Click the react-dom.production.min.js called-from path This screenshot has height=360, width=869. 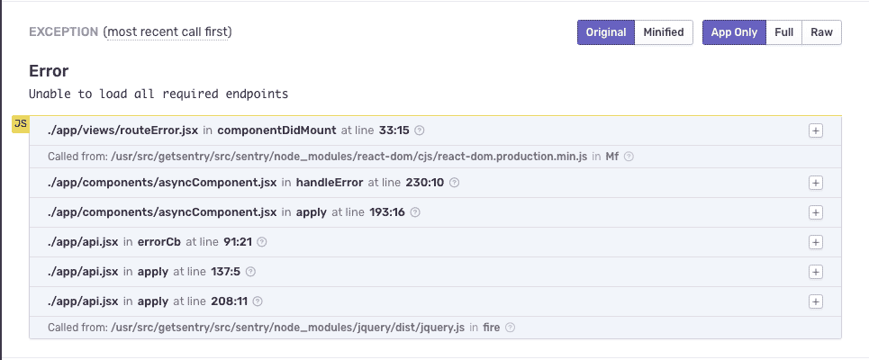(349, 157)
